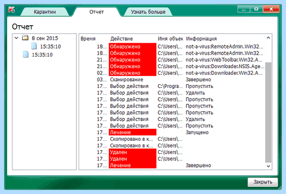The width and height of the screenshot is (286, 194).
Task: Select the nested 15:35:10 report under the folder
Action: (x=51, y=47)
